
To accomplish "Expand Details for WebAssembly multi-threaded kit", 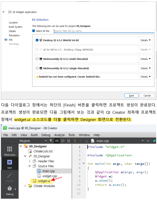I will point(146,59).
